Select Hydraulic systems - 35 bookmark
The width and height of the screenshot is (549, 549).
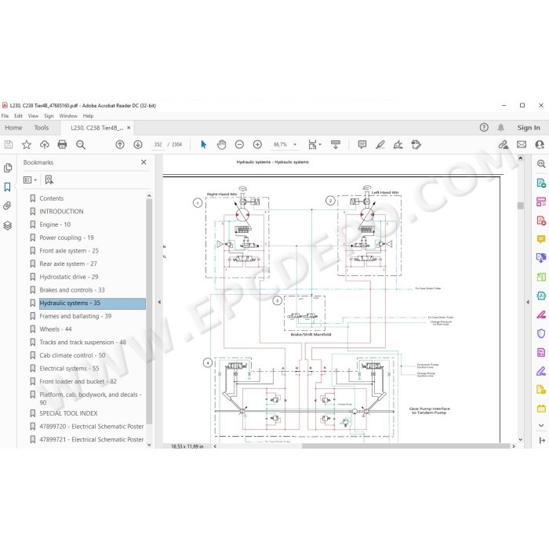[x=92, y=304]
